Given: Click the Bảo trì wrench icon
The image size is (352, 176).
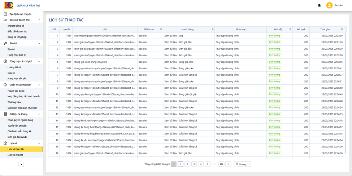Looking at the screenshot, I should pos(5,43).
